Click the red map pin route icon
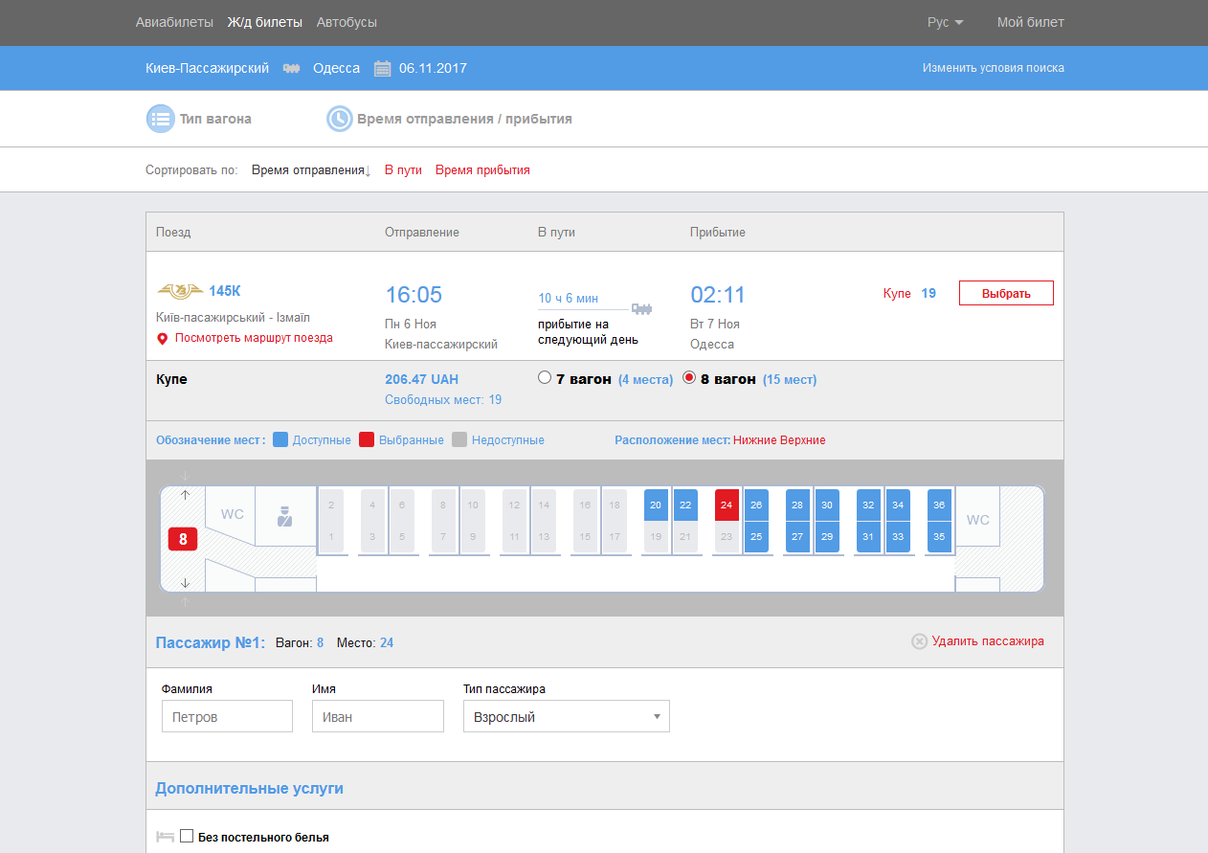Image resolution: width=1208 pixels, height=853 pixels. tap(163, 338)
